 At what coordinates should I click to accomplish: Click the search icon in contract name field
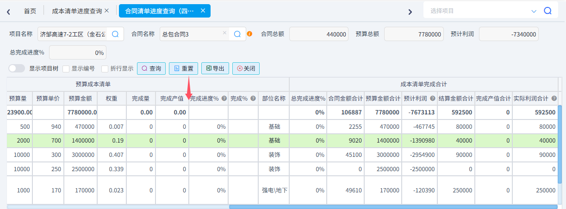[237, 34]
